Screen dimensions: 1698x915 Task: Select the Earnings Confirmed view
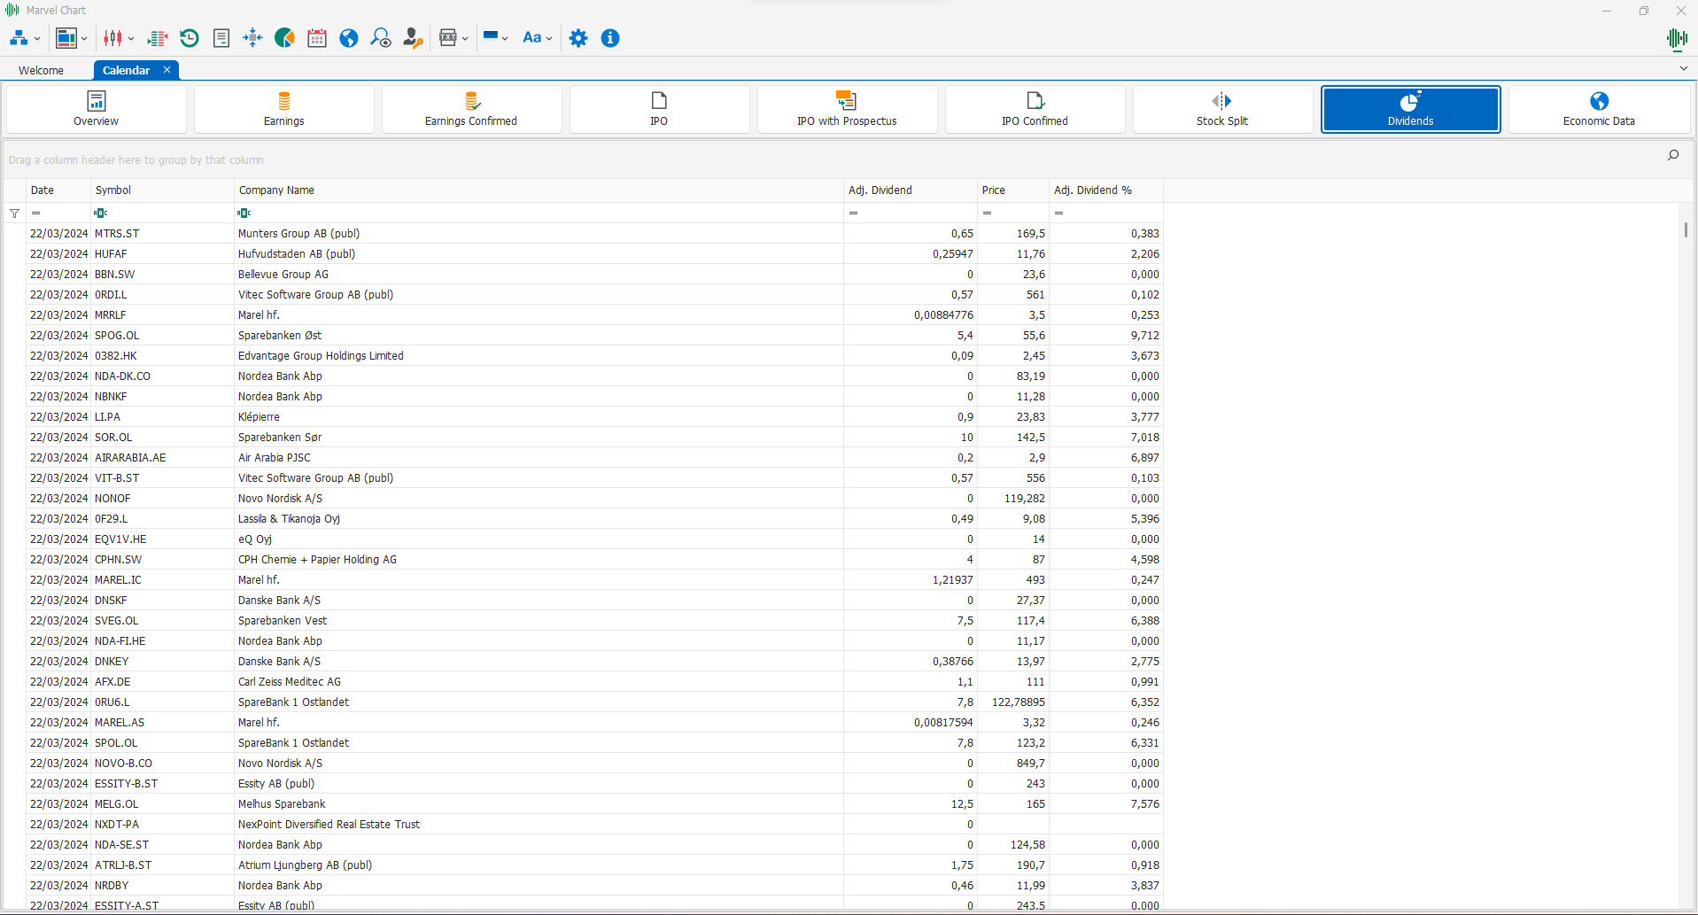pos(472,109)
